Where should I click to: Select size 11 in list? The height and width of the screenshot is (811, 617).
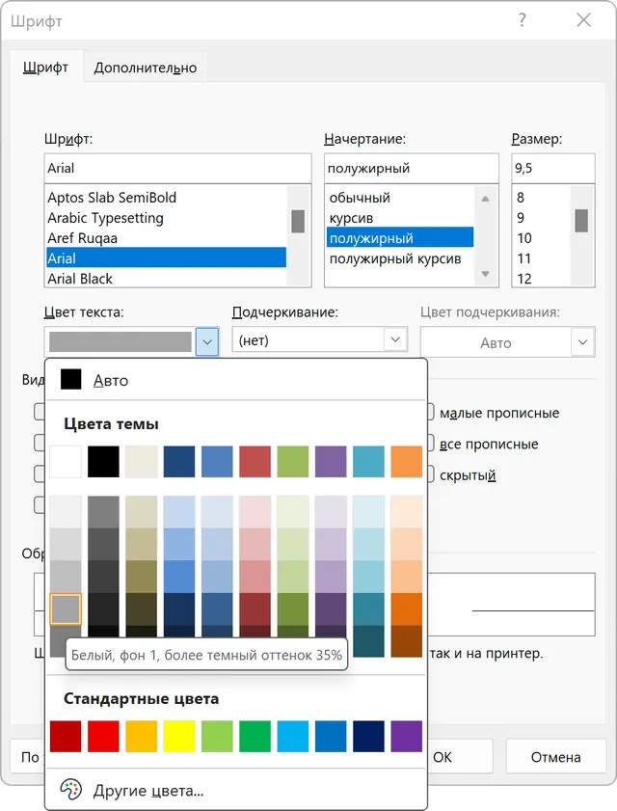click(543, 258)
